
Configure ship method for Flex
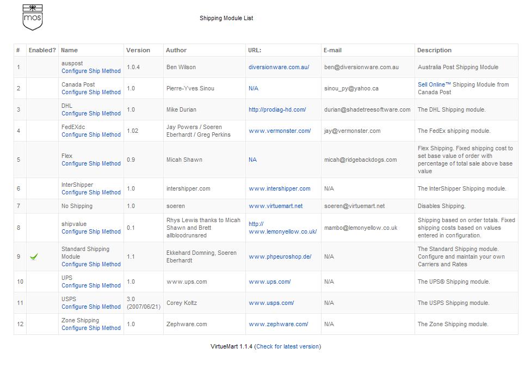(91, 164)
